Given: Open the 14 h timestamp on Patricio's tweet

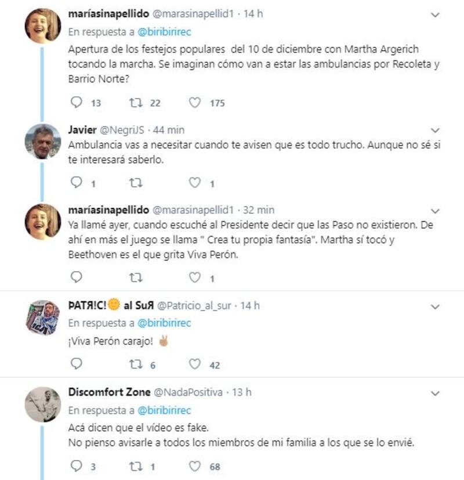Looking at the screenshot, I should click(249, 305).
